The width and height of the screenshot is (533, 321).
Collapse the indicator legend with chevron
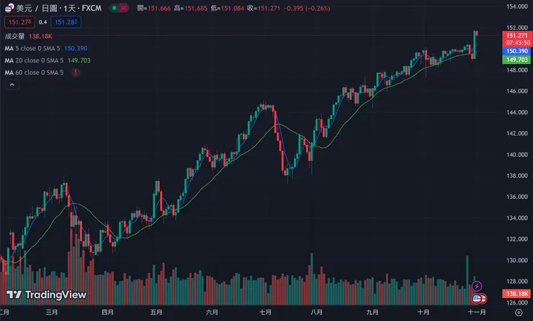[11, 85]
